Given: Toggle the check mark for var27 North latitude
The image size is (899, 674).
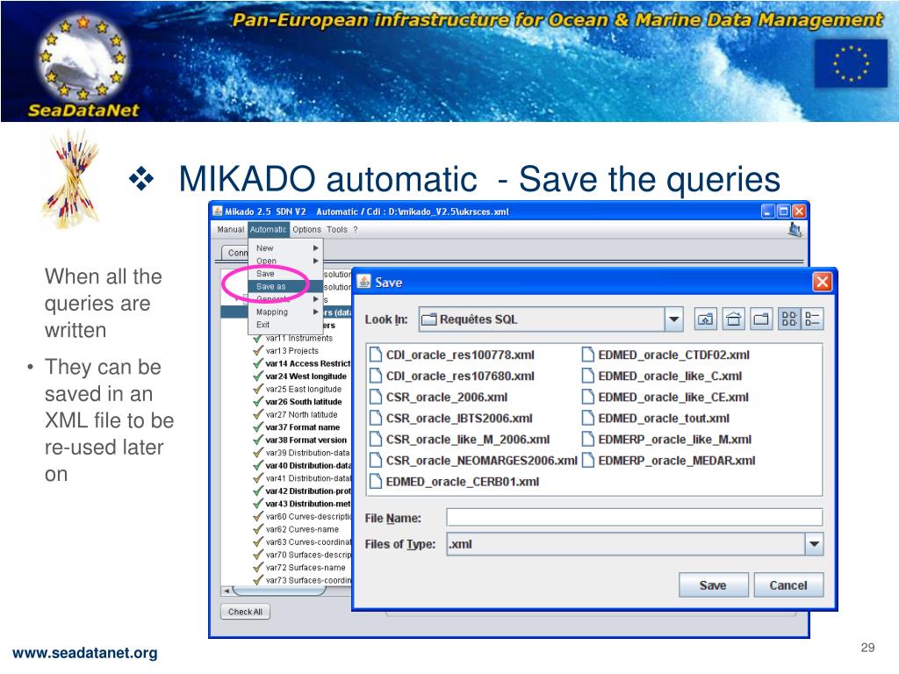Looking at the screenshot, I should [x=258, y=414].
